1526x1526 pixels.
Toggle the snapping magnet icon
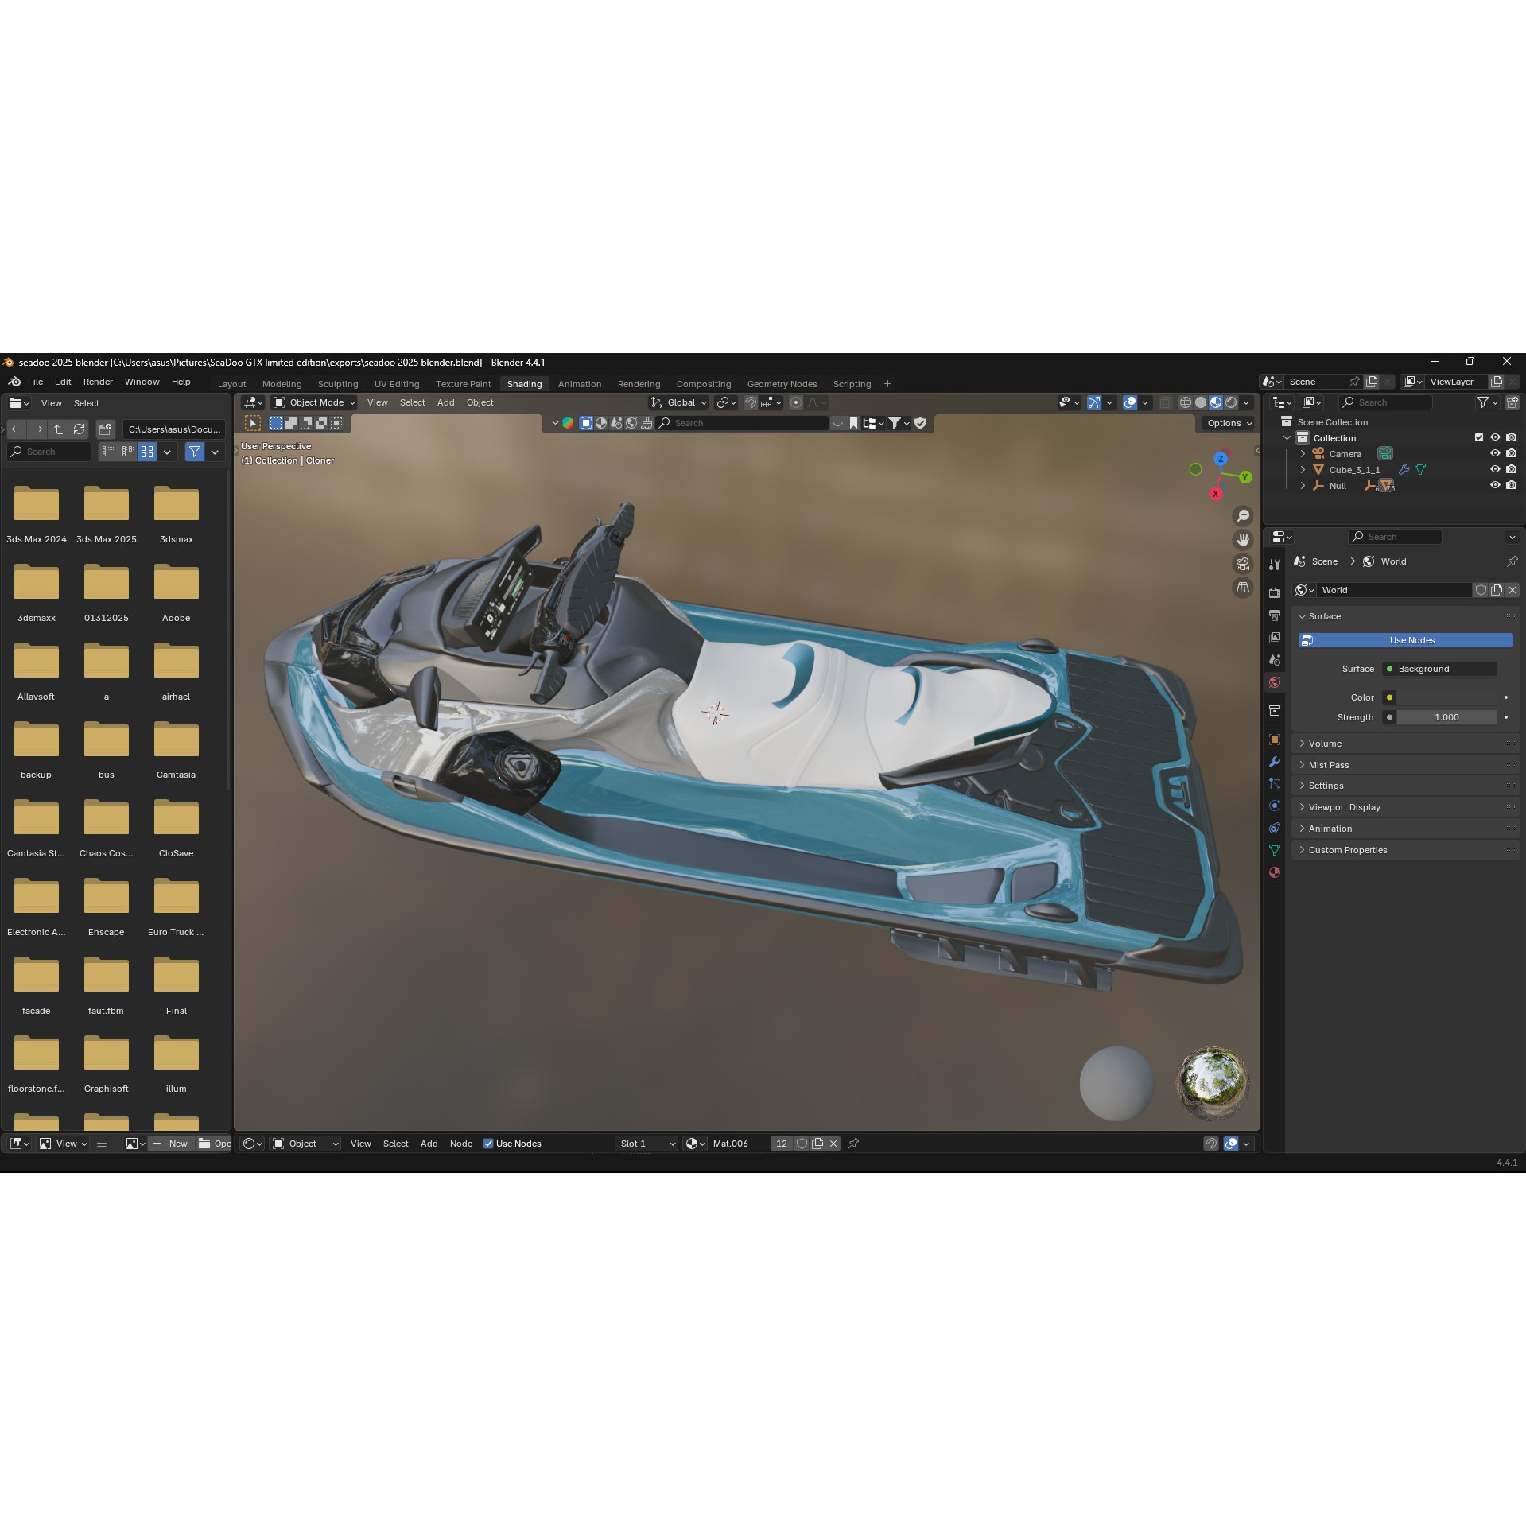coord(751,402)
